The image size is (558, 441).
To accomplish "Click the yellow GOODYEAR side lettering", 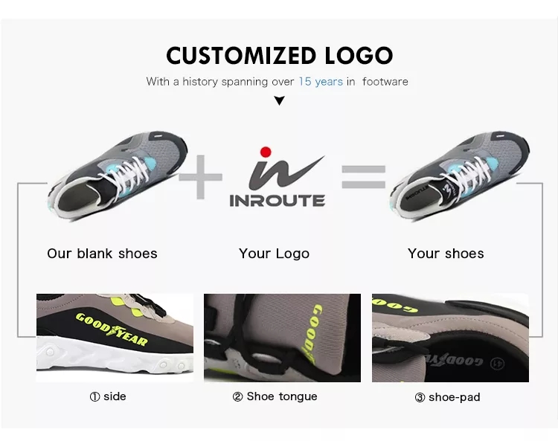I will 112,329.
